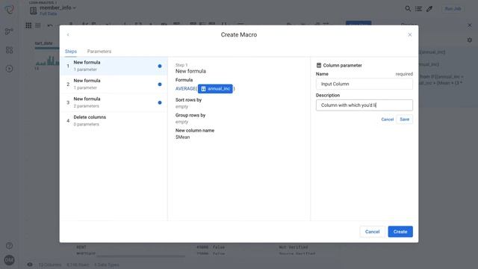
Task: Click the empty value under Group rows by
Action: click(x=181, y=122)
